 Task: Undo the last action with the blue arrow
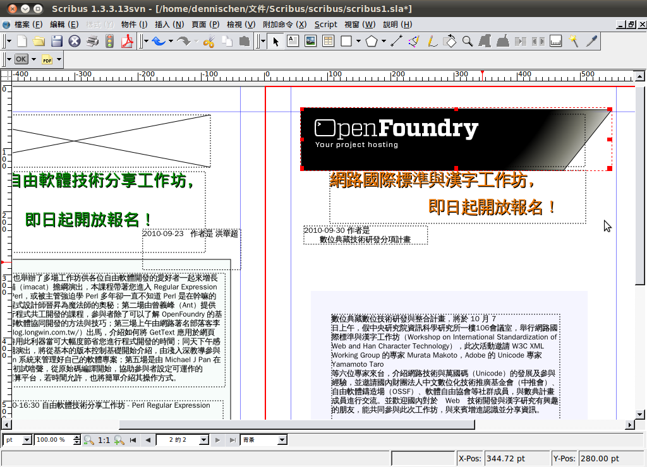[x=159, y=41]
